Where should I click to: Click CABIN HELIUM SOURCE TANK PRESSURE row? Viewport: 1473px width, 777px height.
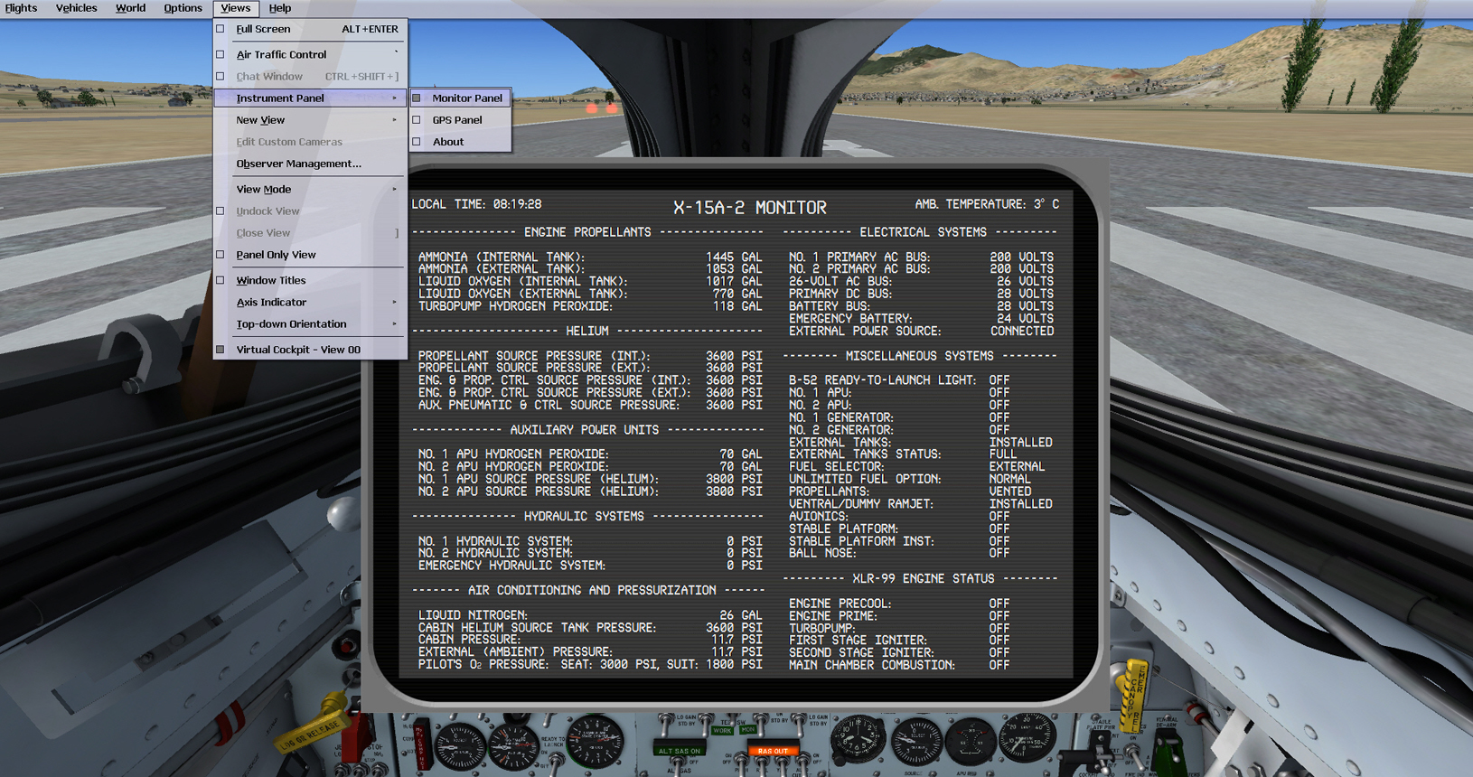(x=590, y=628)
